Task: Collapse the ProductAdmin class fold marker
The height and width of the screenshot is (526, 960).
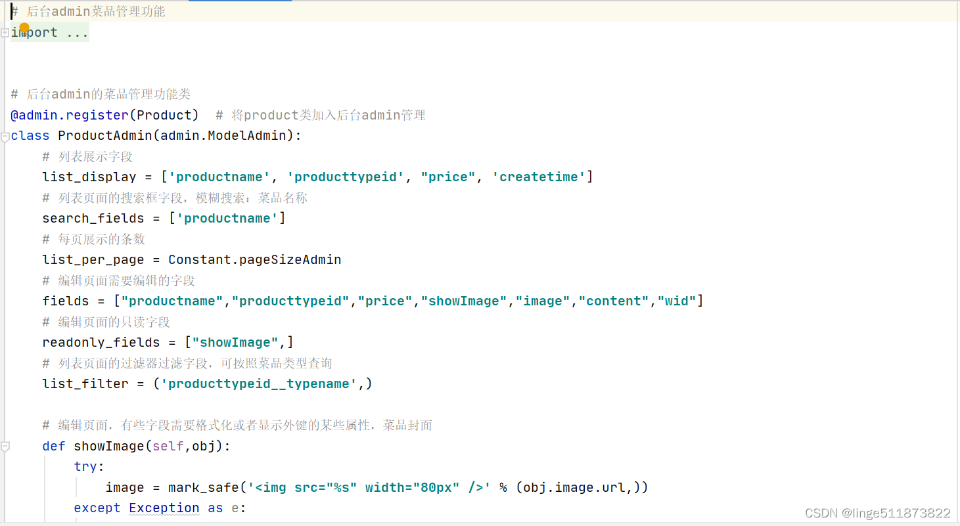Action: pyautogui.click(x=5, y=137)
